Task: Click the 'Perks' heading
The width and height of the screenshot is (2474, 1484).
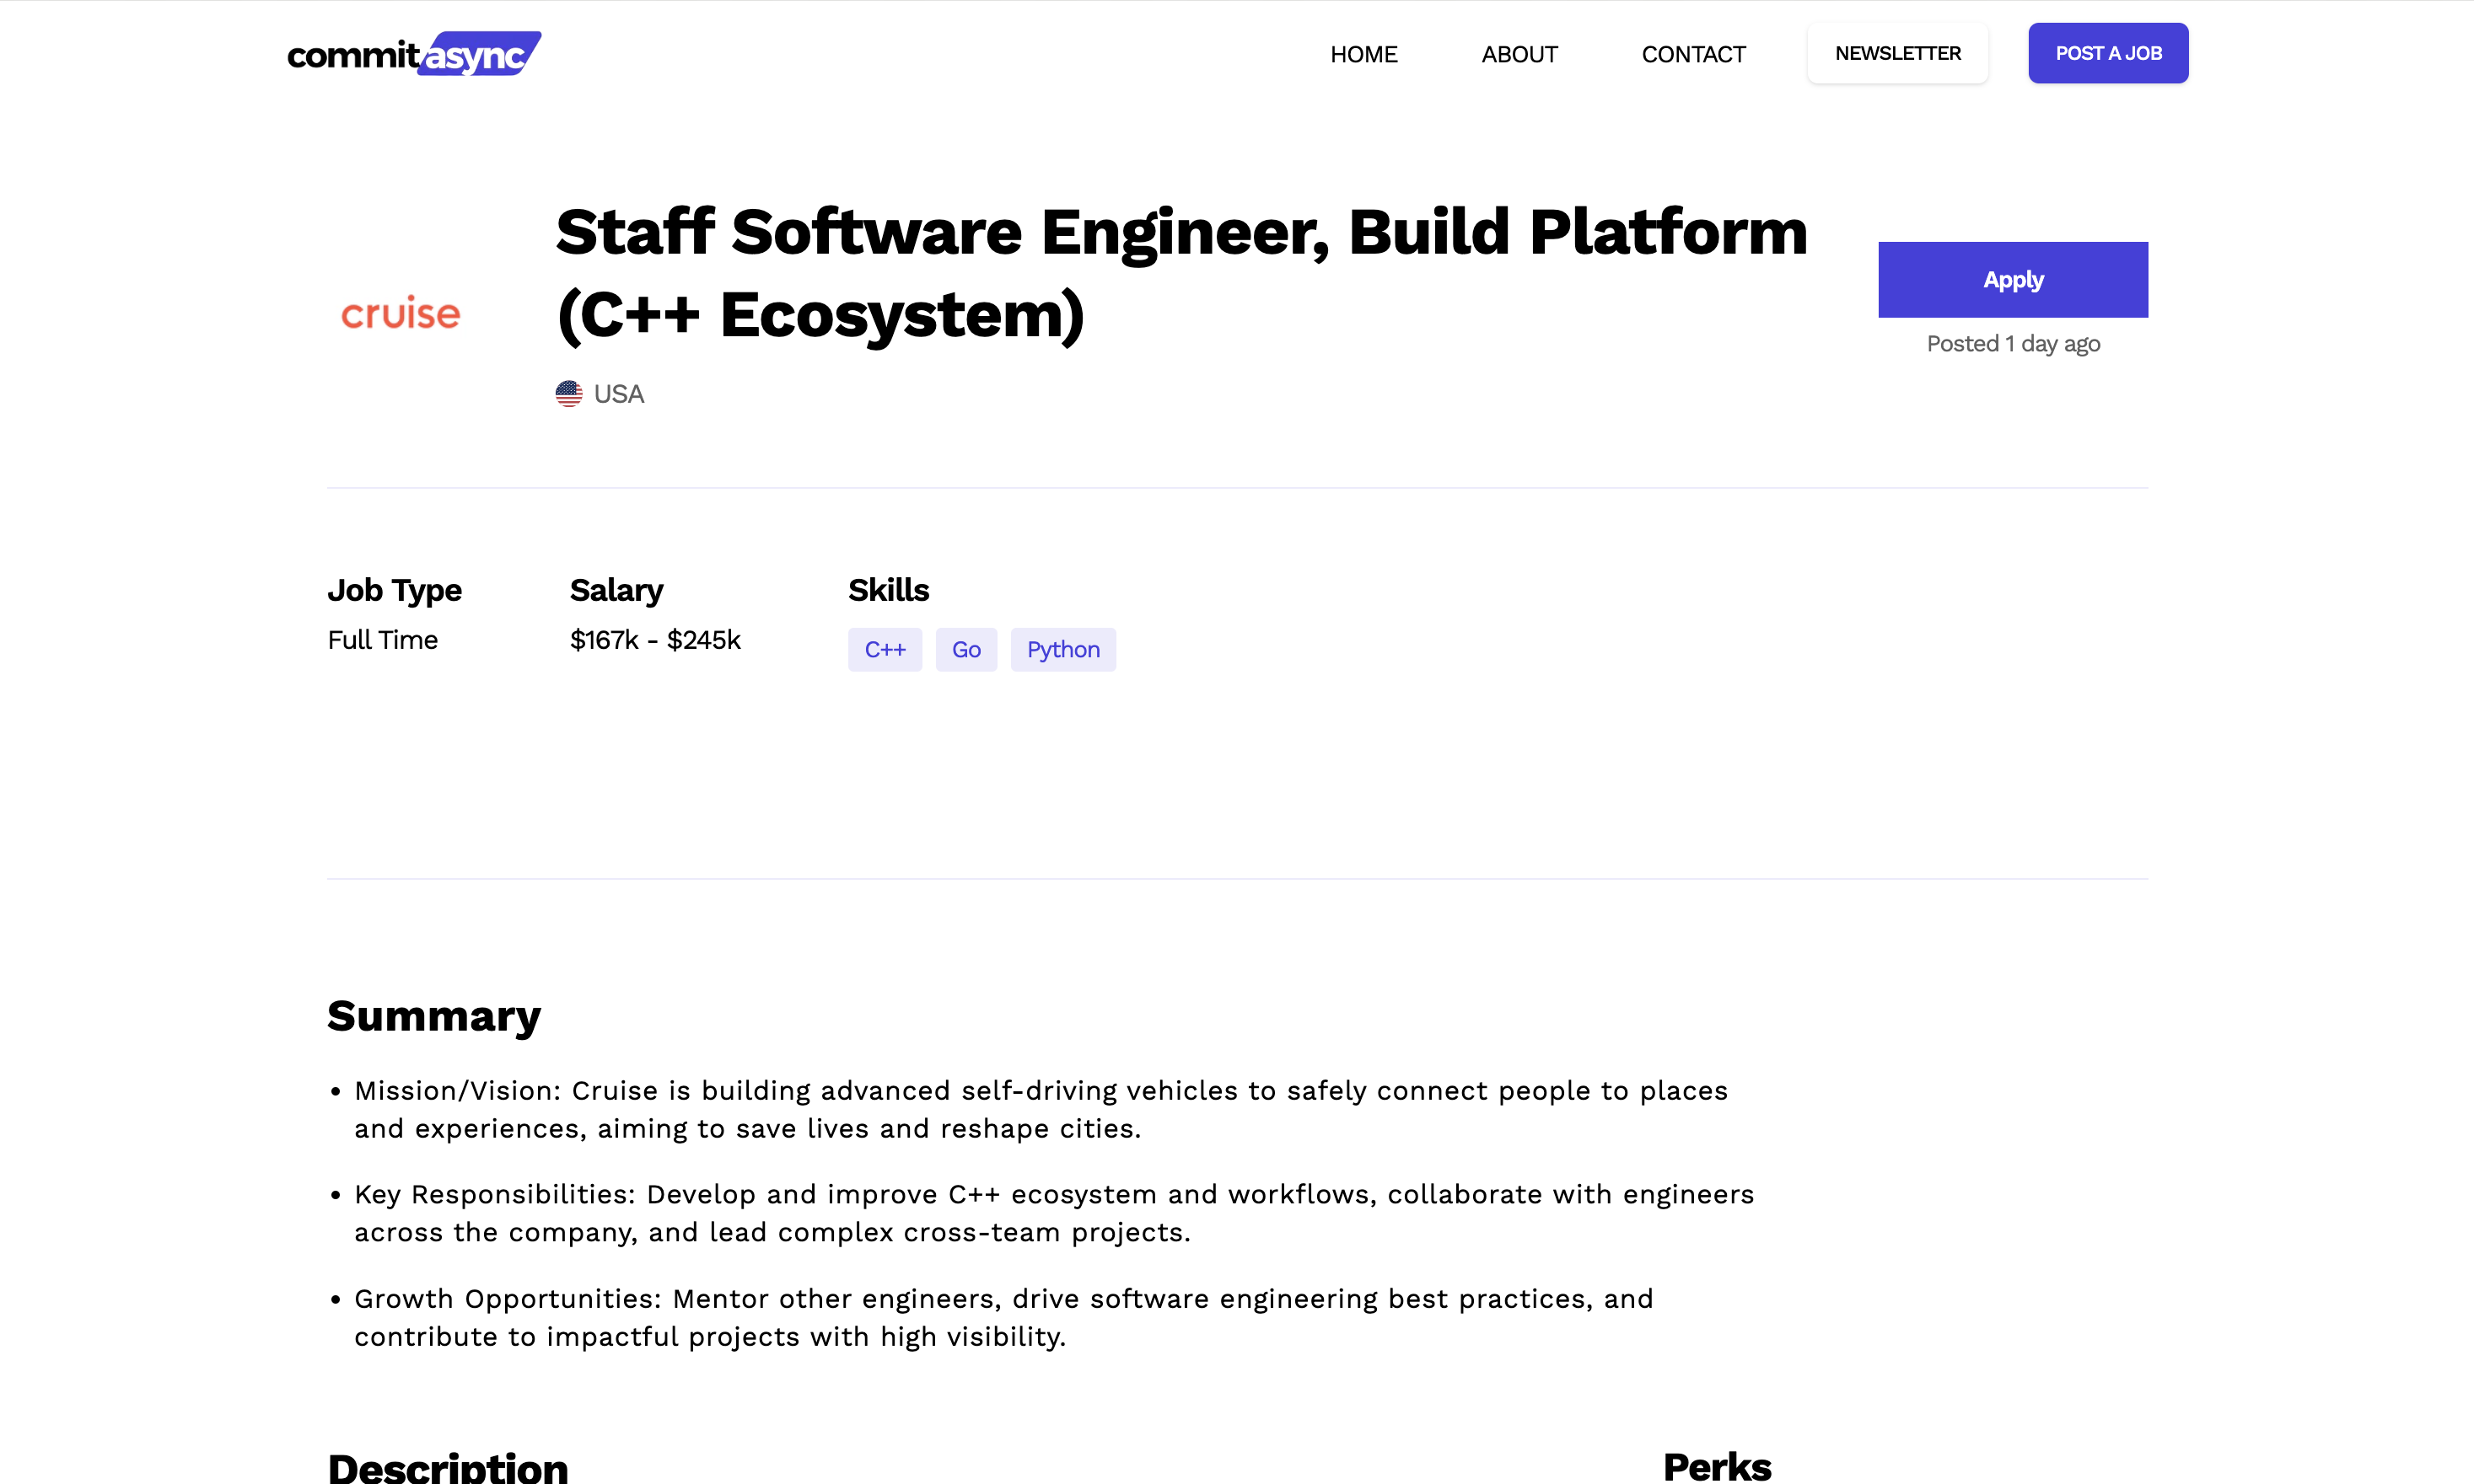Action: tap(1717, 1467)
